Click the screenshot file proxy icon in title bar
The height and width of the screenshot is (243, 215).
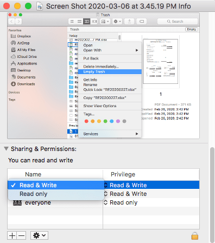point(40,6)
